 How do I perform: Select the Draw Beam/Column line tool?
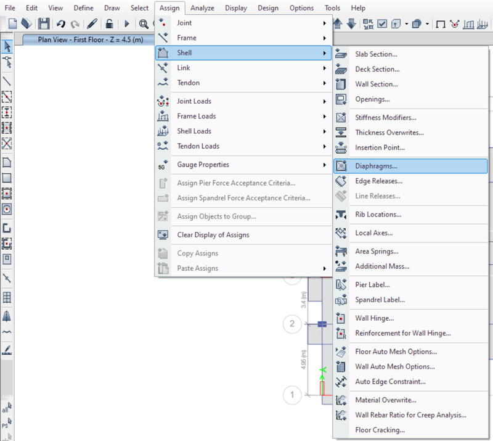click(x=7, y=81)
